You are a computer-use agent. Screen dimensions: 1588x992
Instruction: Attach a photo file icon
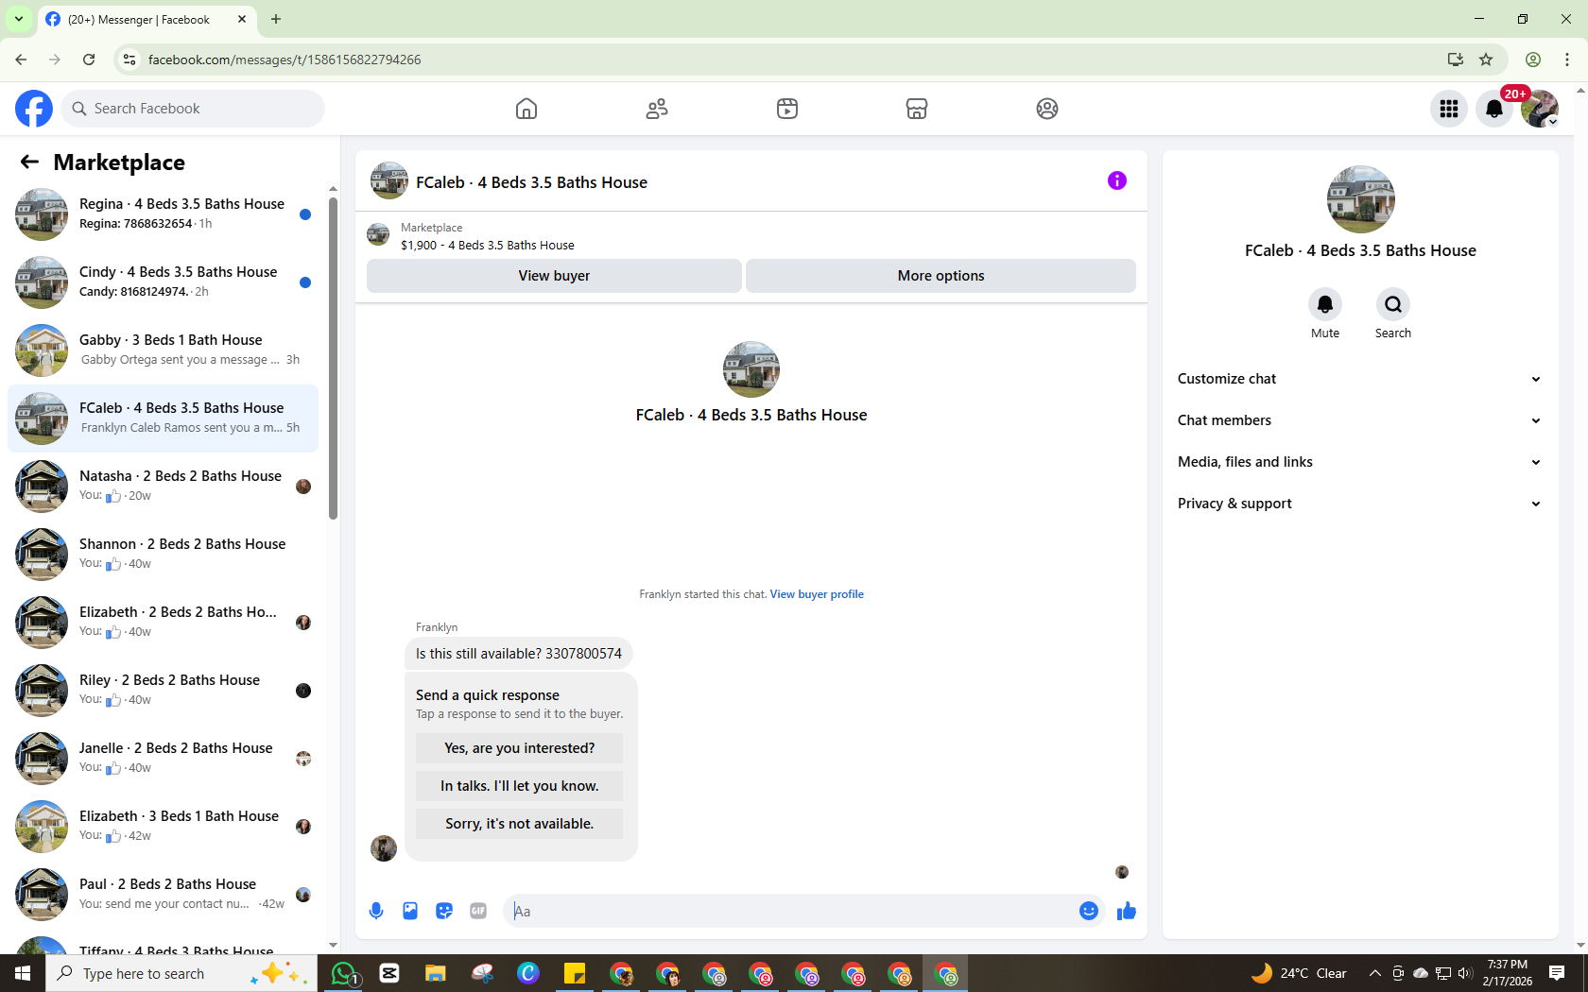[410, 911]
